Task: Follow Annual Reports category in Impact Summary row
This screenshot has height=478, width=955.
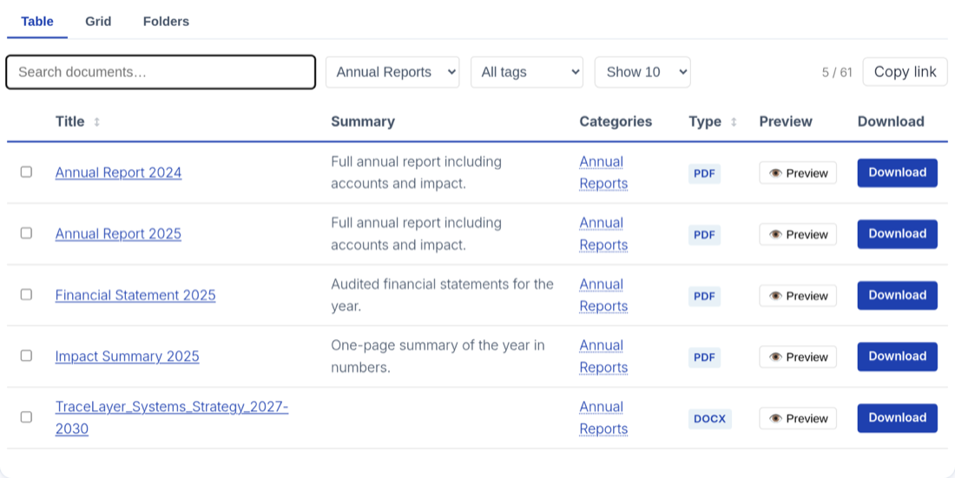Action: point(603,357)
